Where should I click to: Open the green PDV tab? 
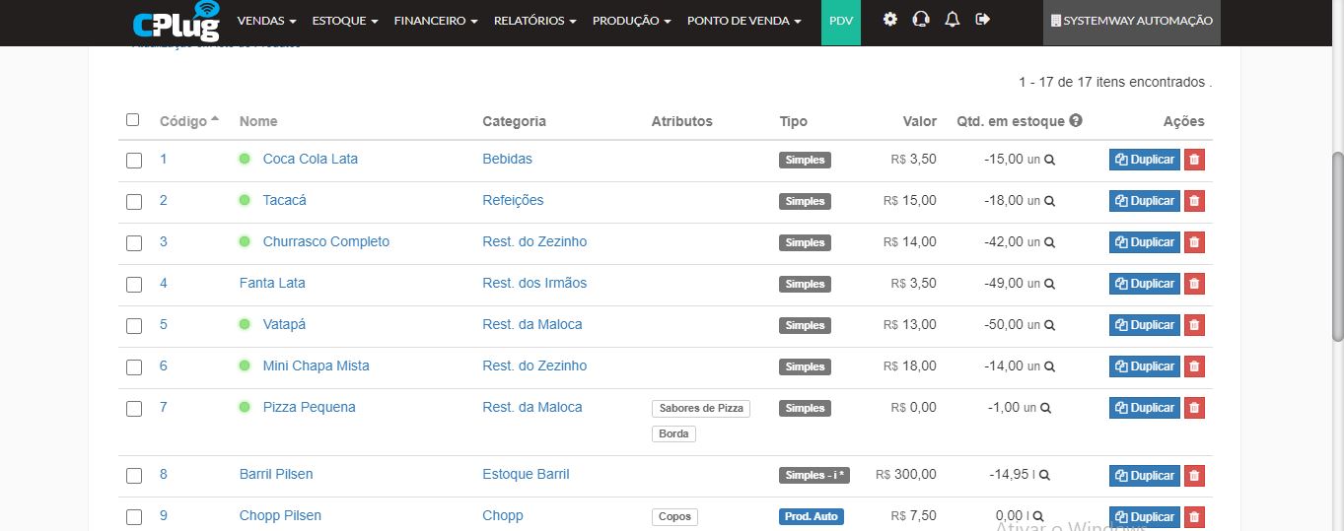click(x=840, y=21)
